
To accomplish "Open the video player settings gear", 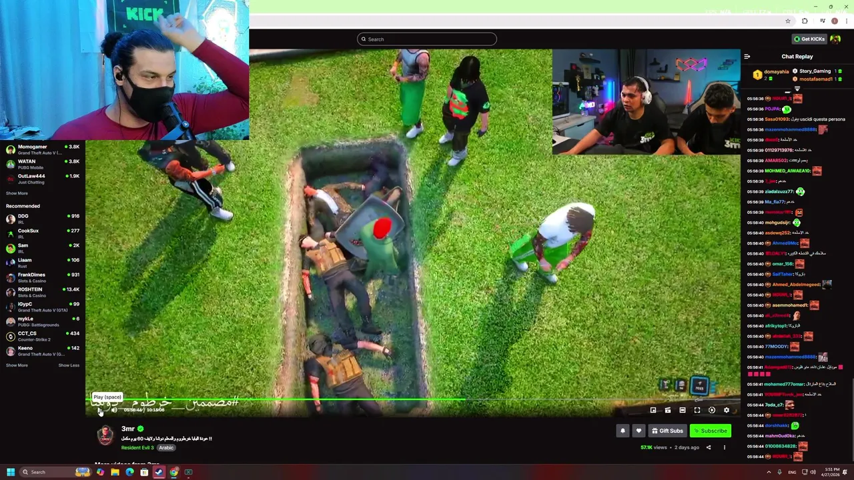I will pos(727,410).
